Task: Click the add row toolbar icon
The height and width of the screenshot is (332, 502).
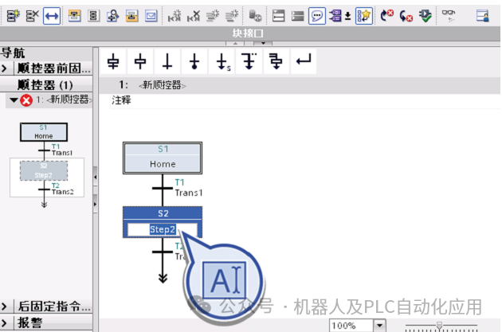Action: pos(232,16)
